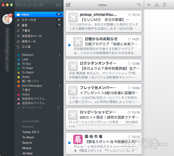Open the フレッツ光メンバー email

(x=104, y=95)
